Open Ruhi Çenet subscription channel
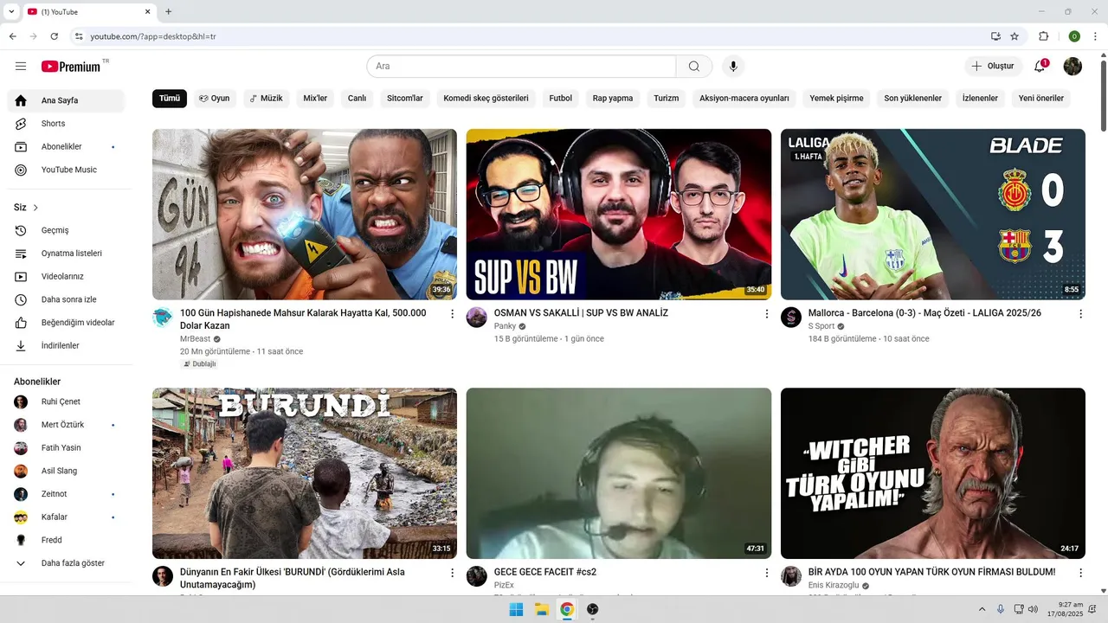The image size is (1108, 623). pos(66,401)
